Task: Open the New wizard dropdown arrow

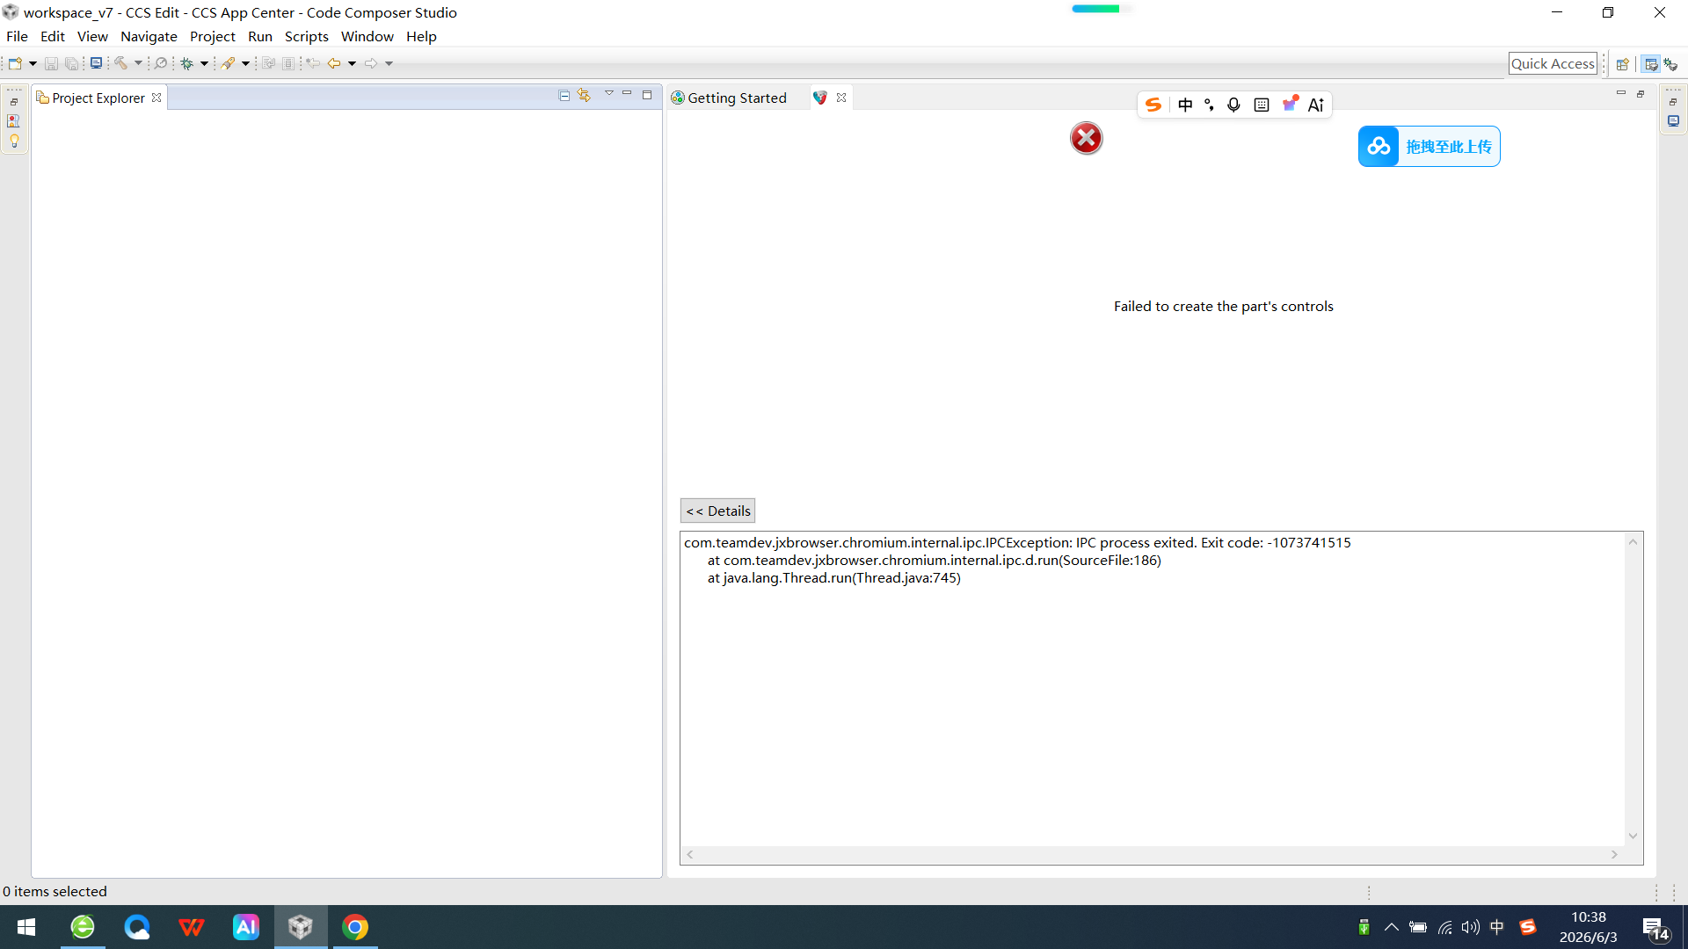Action: tap(33, 63)
